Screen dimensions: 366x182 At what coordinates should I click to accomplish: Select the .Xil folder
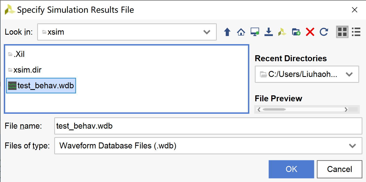[x=17, y=54]
